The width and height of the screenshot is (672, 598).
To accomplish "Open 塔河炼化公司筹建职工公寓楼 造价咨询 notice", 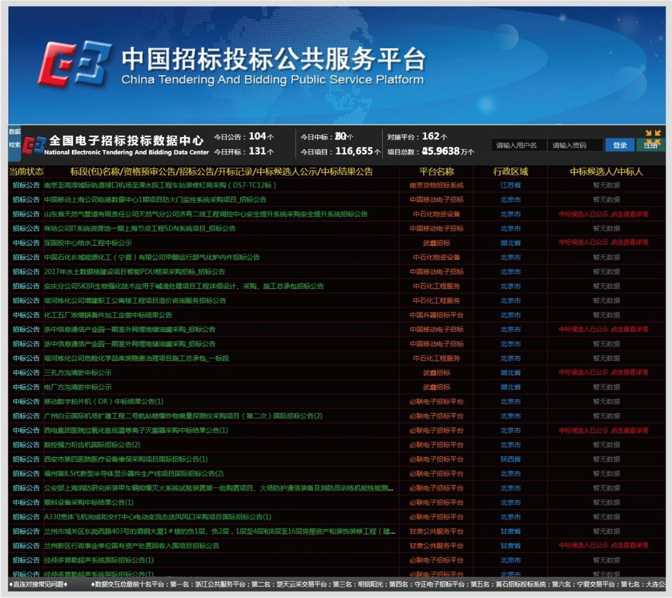I will pyautogui.click(x=135, y=301).
